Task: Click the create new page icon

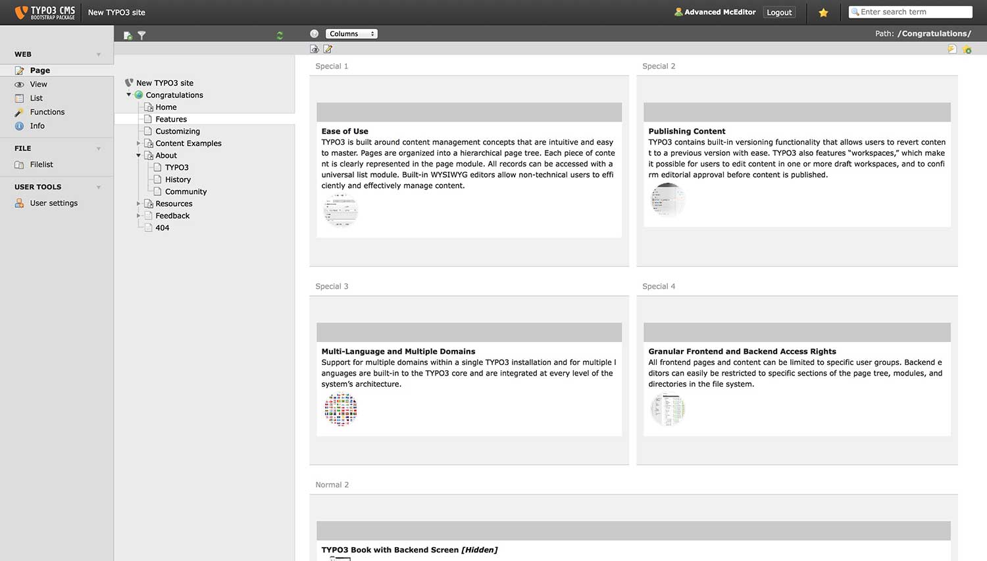Action: click(x=128, y=36)
